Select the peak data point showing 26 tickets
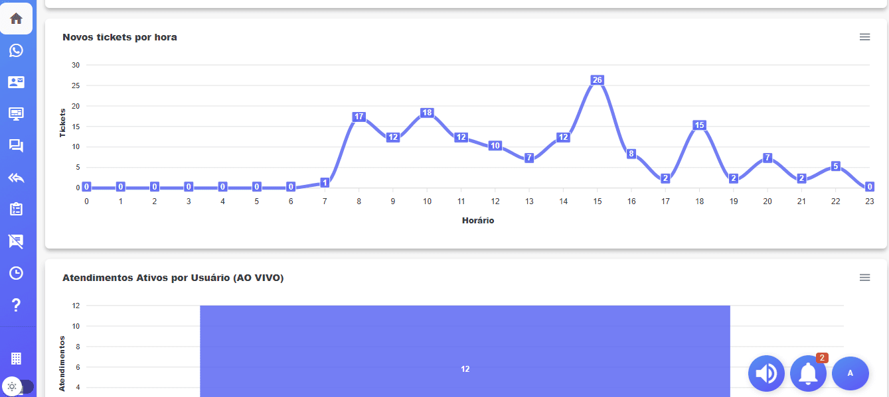 tap(597, 80)
